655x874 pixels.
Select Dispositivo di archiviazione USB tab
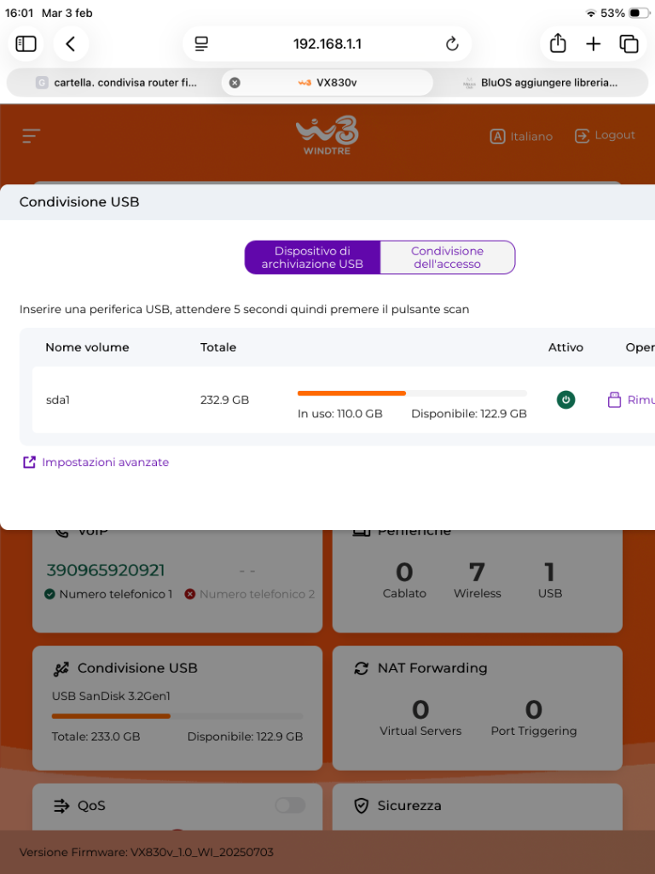312,258
